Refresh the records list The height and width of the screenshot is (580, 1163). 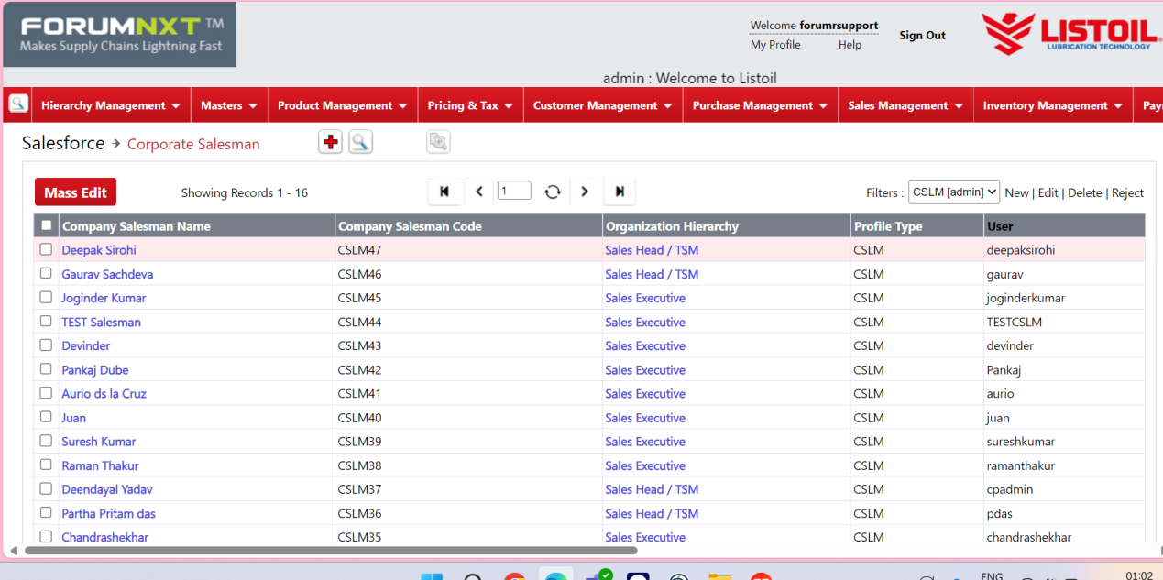click(552, 192)
